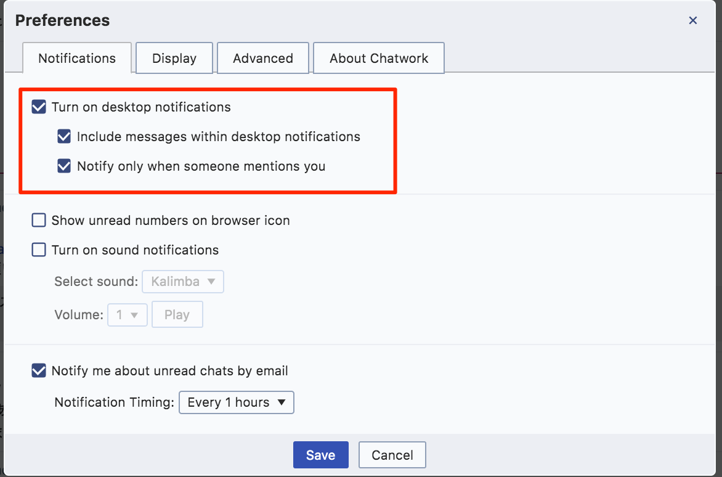Screen dimensions: 722x477
Task: Open the Volume level dropdown
Action: [x=128, y=314]
